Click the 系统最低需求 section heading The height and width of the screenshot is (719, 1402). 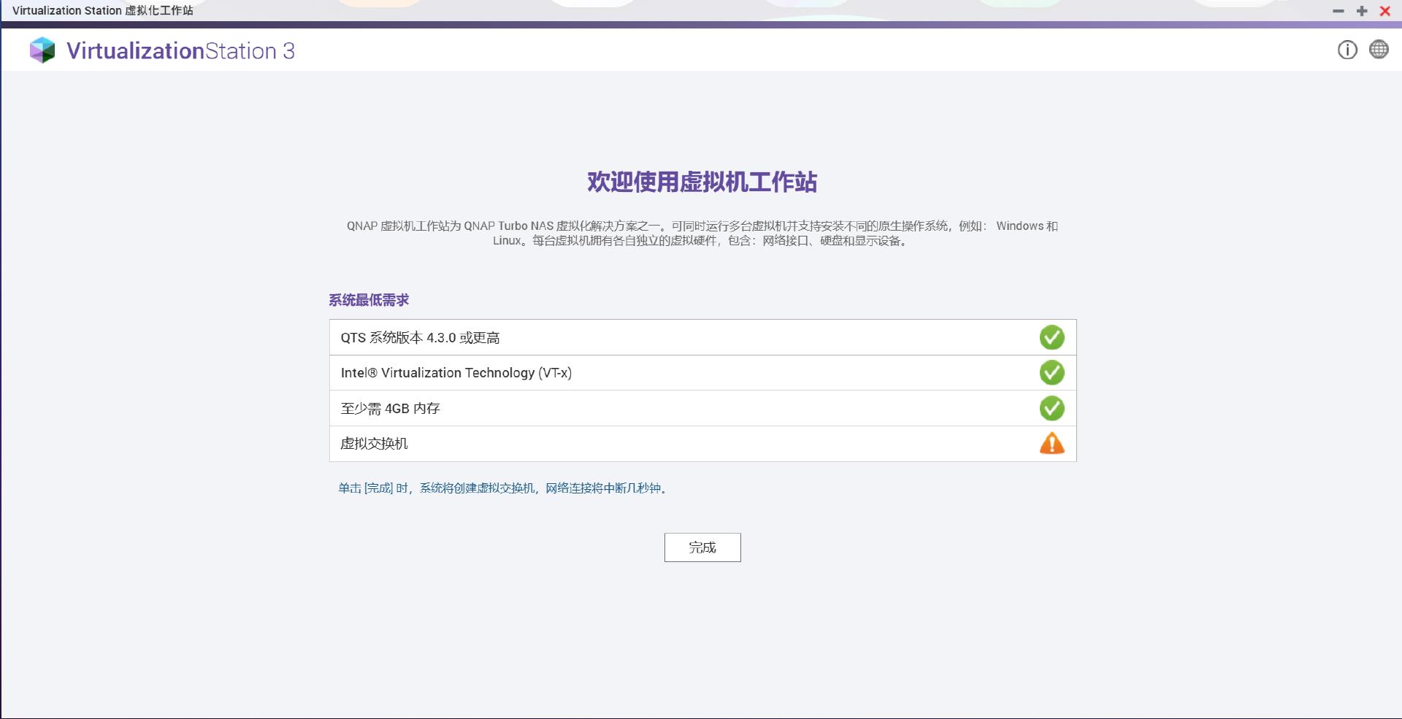(x=368, y=299)
